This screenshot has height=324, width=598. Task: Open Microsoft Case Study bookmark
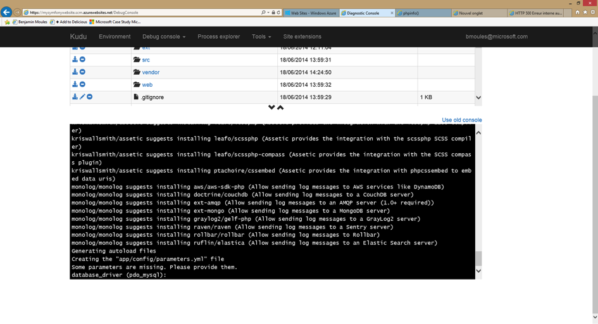click(x=115, y=22)
